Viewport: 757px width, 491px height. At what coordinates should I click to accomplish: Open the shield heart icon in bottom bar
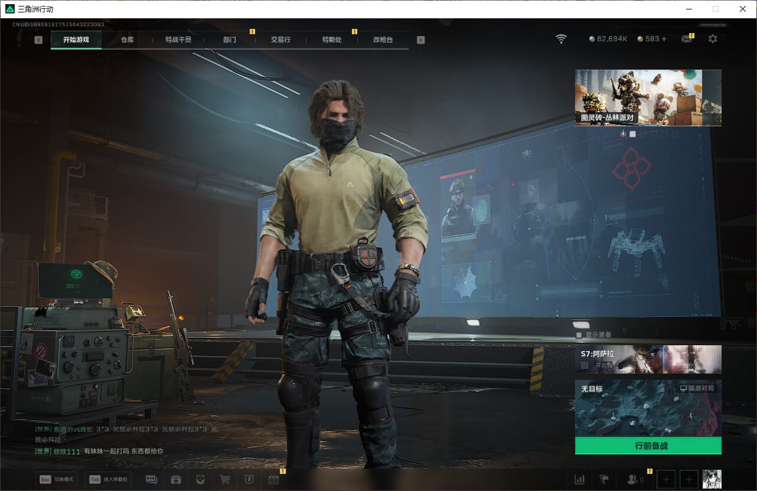(x=200, y=479)
